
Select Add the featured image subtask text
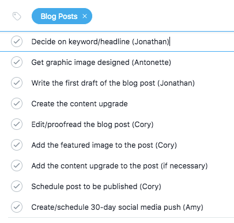(x=104, y=145)
